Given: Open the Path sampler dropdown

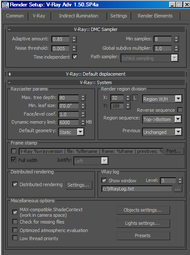Looking at the screenshot, I should (149, 58).
